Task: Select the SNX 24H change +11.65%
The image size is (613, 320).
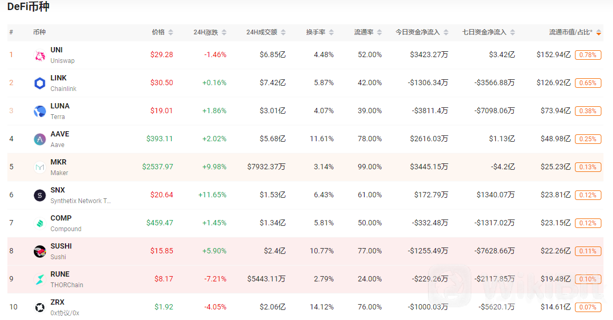Action: 212,195
